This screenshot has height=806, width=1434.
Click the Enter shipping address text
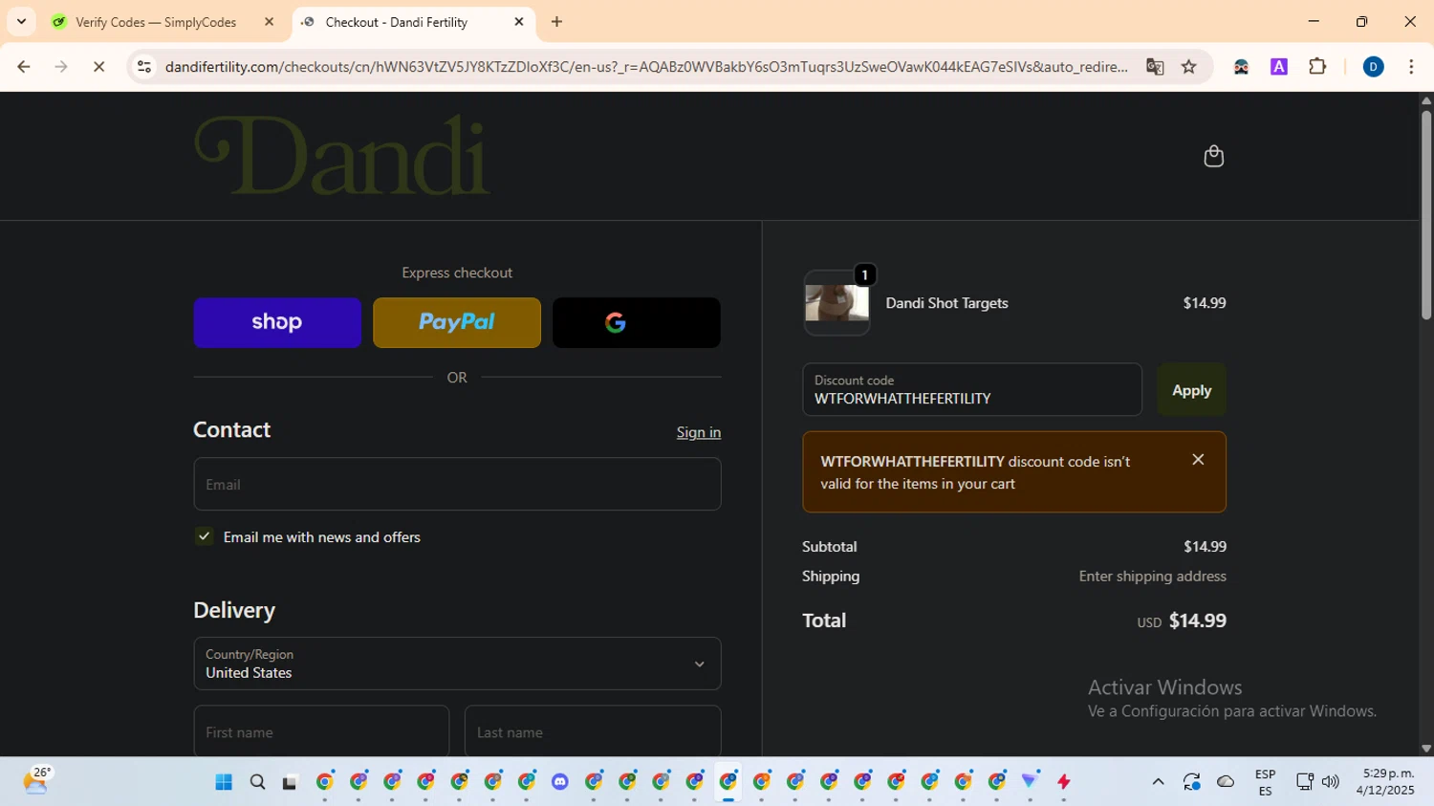pos(1152,577)
